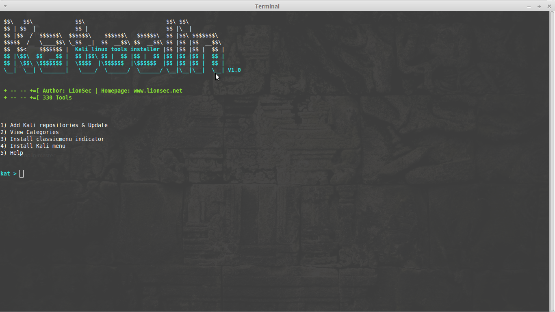This screenshot has width=555, height=312.
Task: Open the terminal window menu via the arrow
Action: click(x=4, y=6)
